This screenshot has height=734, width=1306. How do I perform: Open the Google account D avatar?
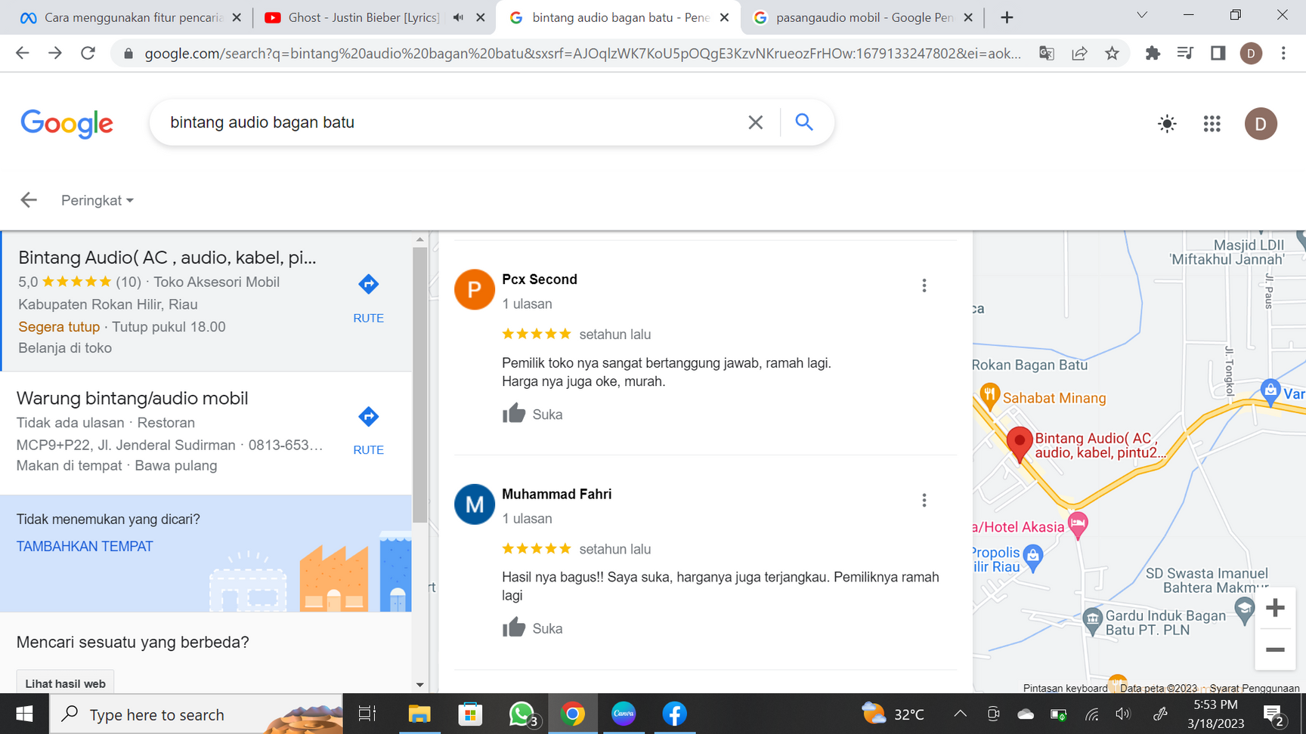click(1261, 124)
